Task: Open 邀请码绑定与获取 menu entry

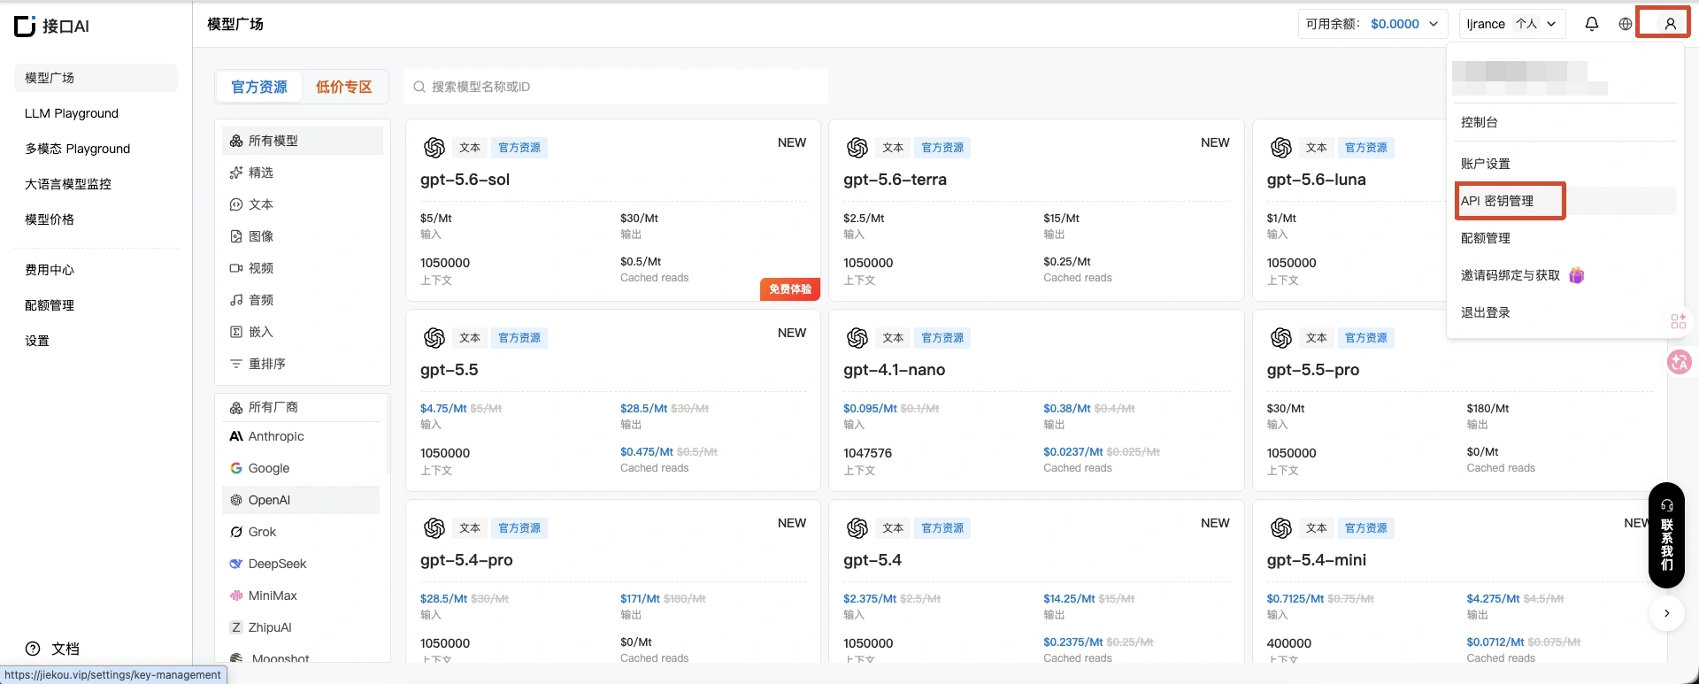Action: click(x=1564, y=275)
